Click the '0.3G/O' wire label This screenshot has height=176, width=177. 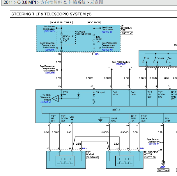[55, 132]
